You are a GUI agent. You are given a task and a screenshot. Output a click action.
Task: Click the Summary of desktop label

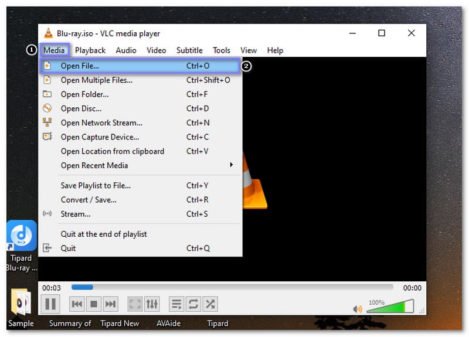pyautogui.click(x=70, y=324)
